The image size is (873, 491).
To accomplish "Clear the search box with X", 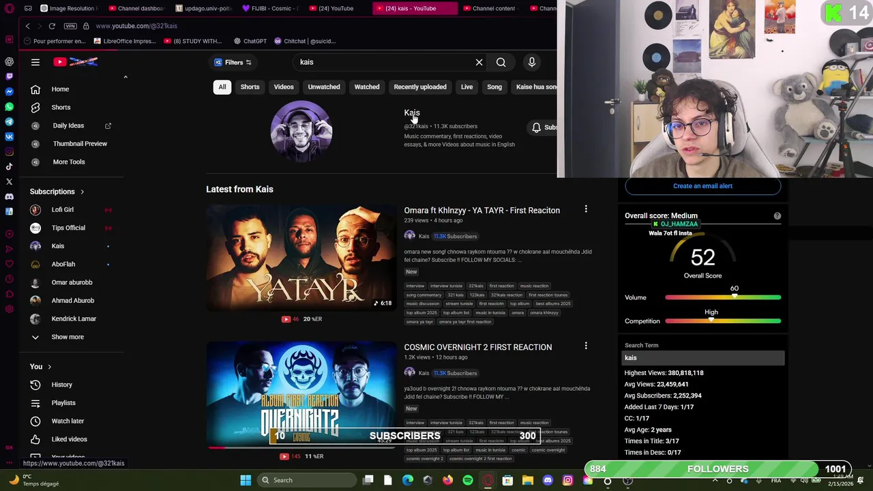I will 479,62.
